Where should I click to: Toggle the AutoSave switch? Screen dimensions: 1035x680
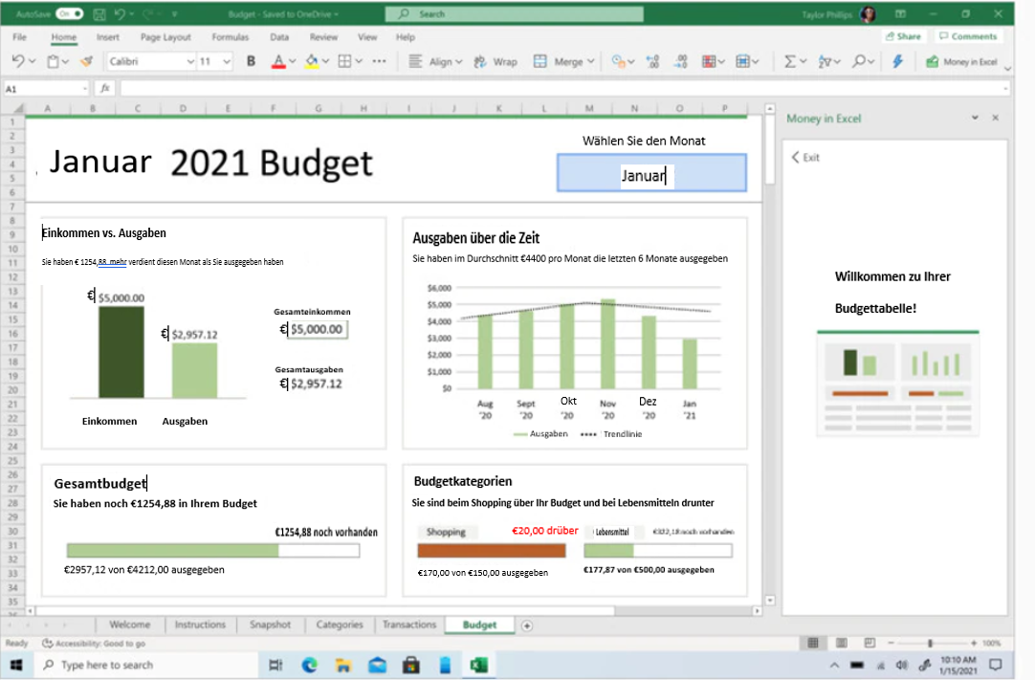click(x=69, y=14)
